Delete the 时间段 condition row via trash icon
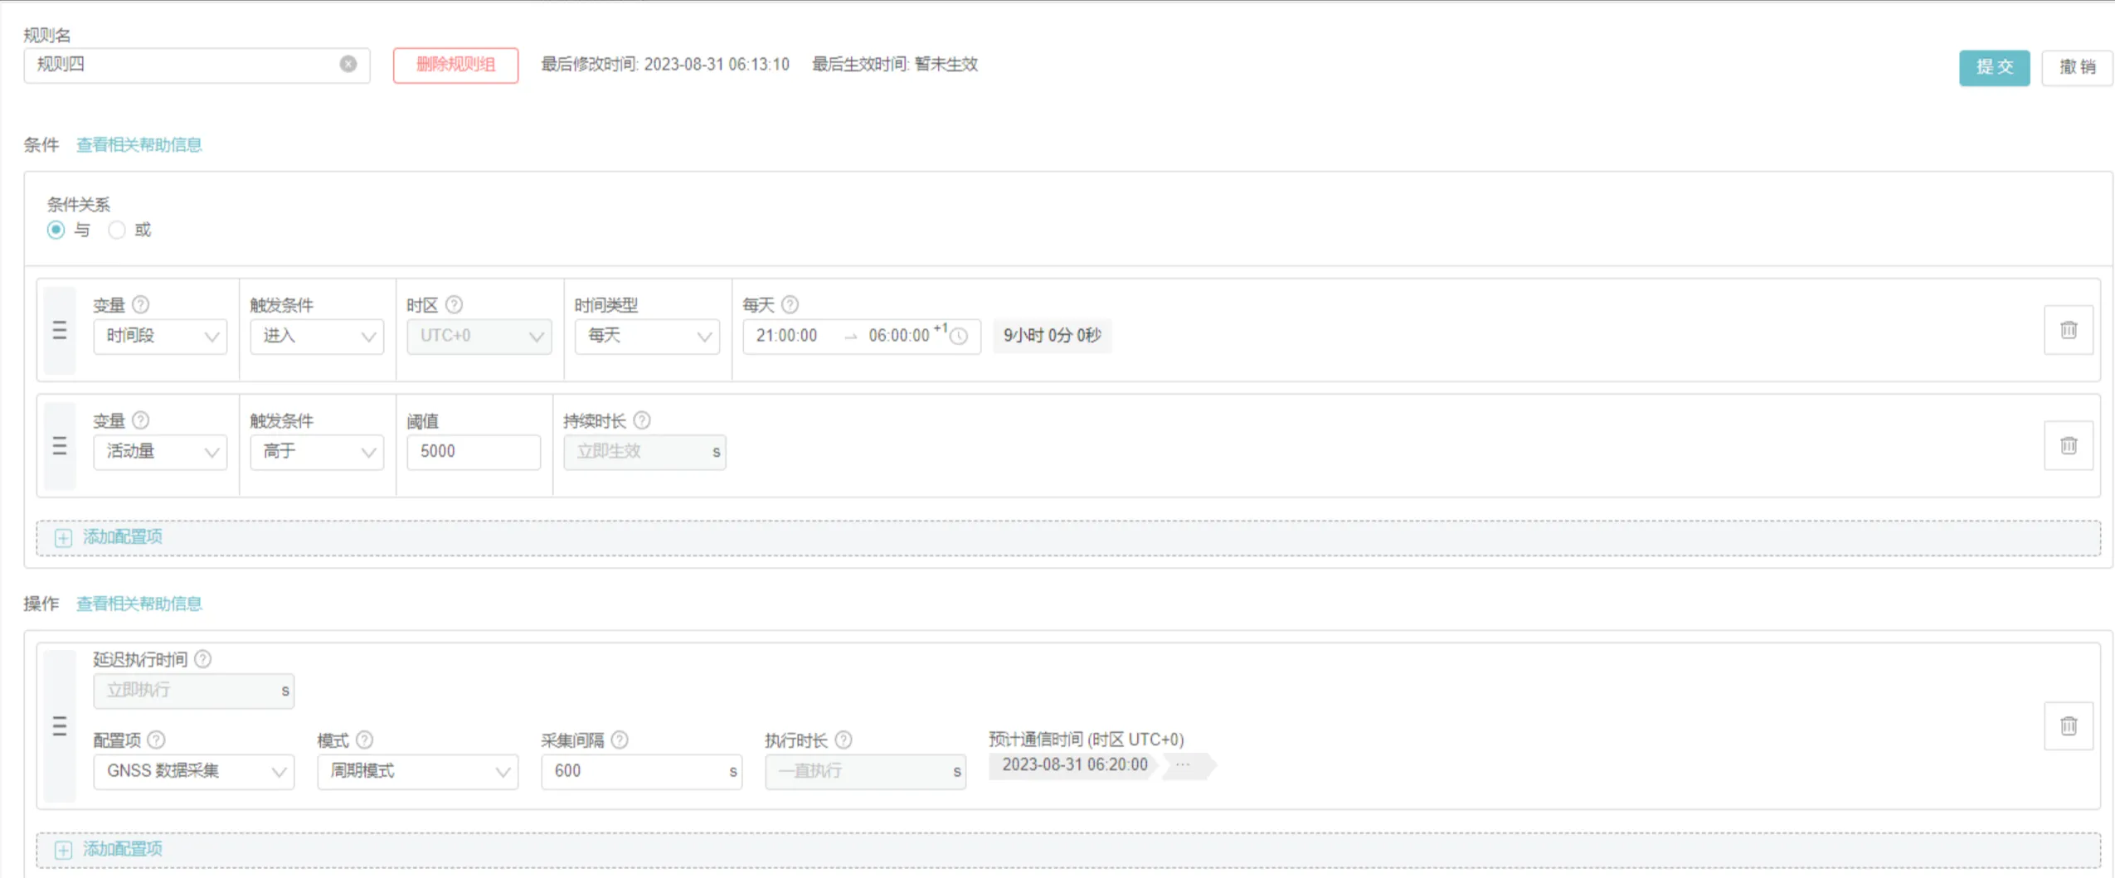 (2069, 330)
